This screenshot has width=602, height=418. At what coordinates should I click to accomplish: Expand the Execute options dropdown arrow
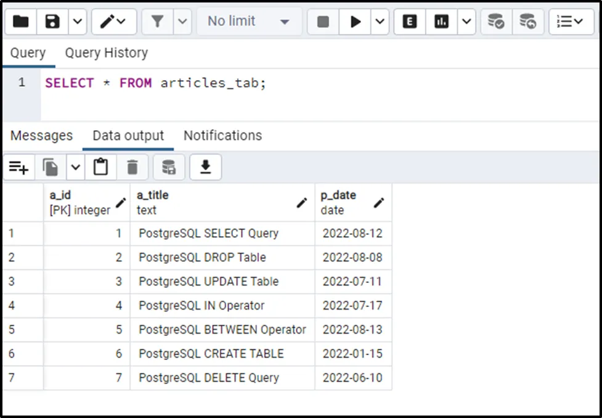(380, 22)
